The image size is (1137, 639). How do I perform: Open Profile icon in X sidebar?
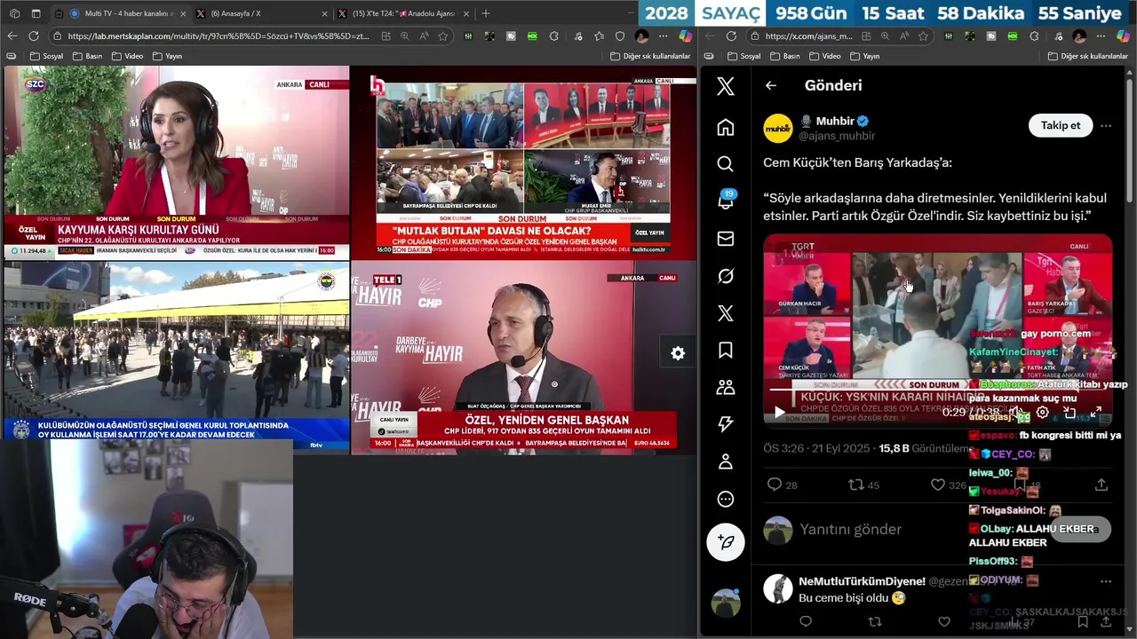click(726, 461)
